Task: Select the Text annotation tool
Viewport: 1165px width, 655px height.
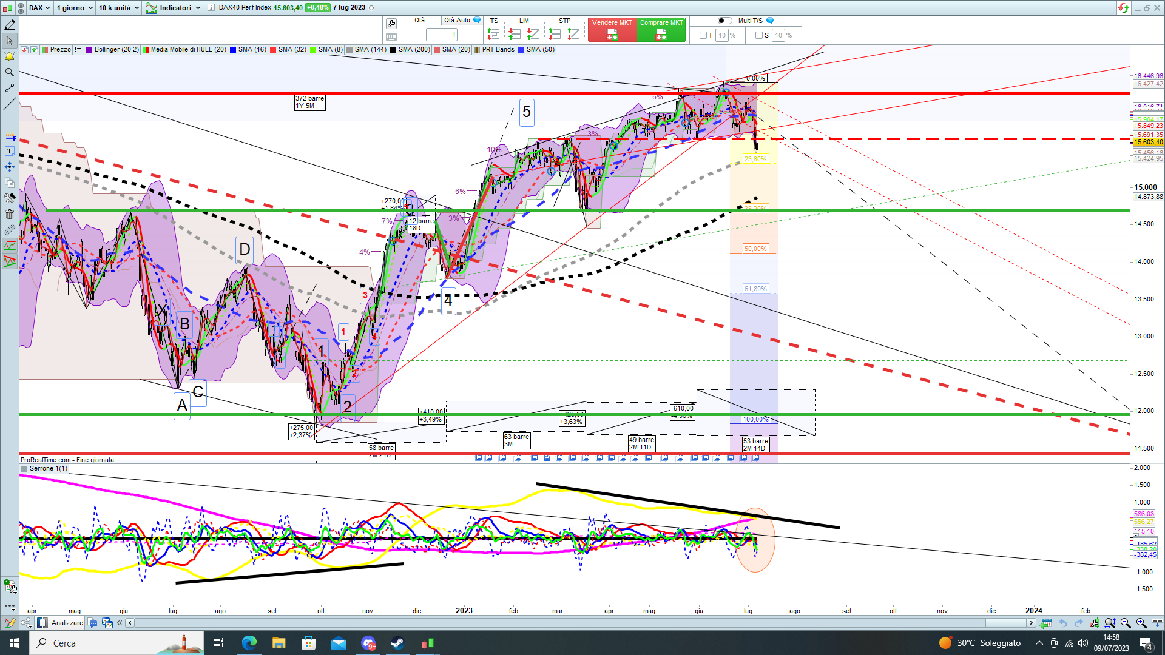Action: (10, 151)
